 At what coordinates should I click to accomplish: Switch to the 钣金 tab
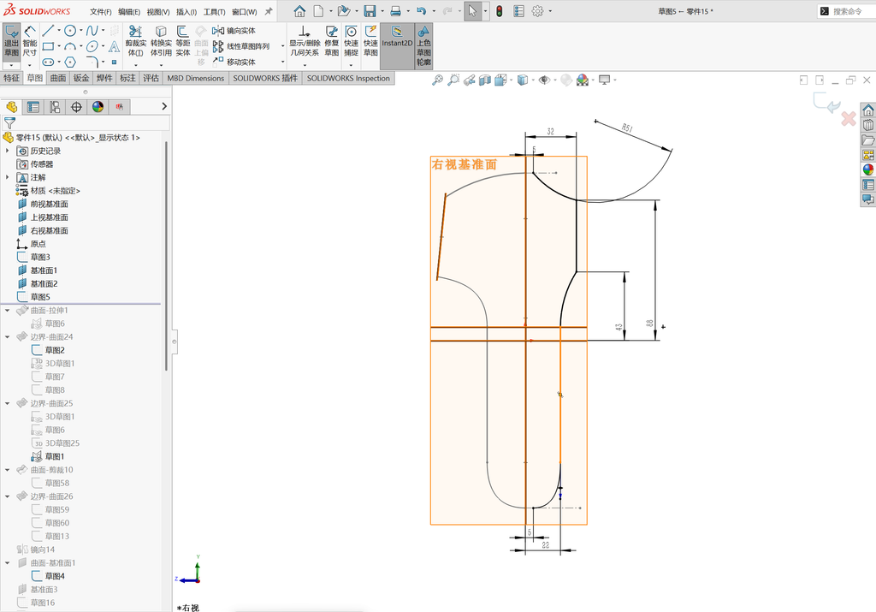[81, 78]
